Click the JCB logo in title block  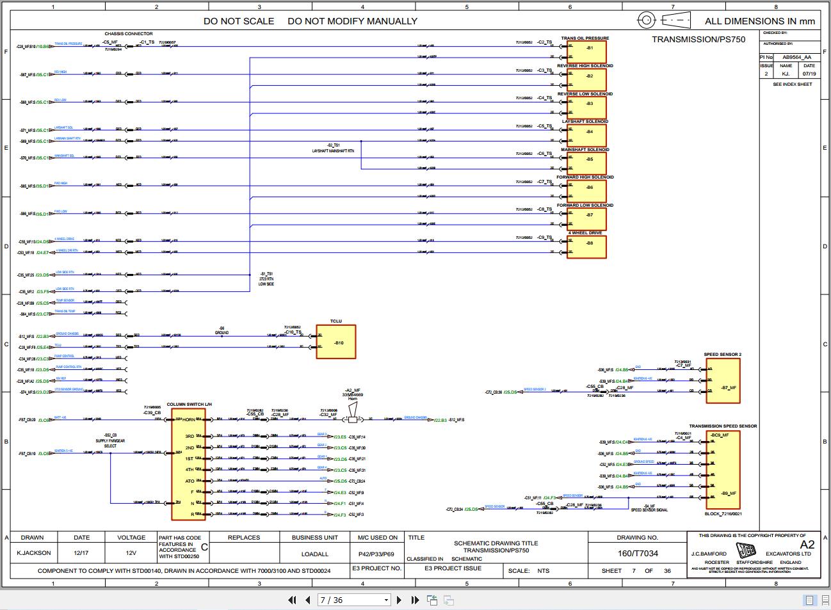click(746, 551)
